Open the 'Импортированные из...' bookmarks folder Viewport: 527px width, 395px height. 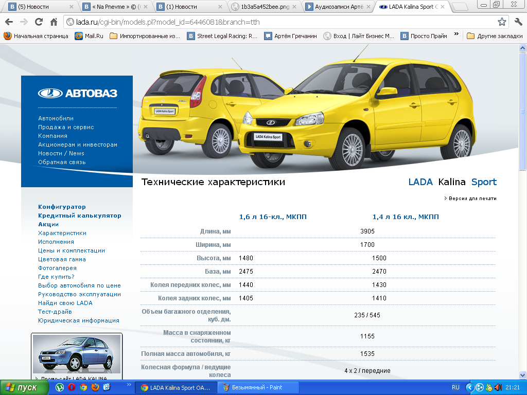coord(145,36)
